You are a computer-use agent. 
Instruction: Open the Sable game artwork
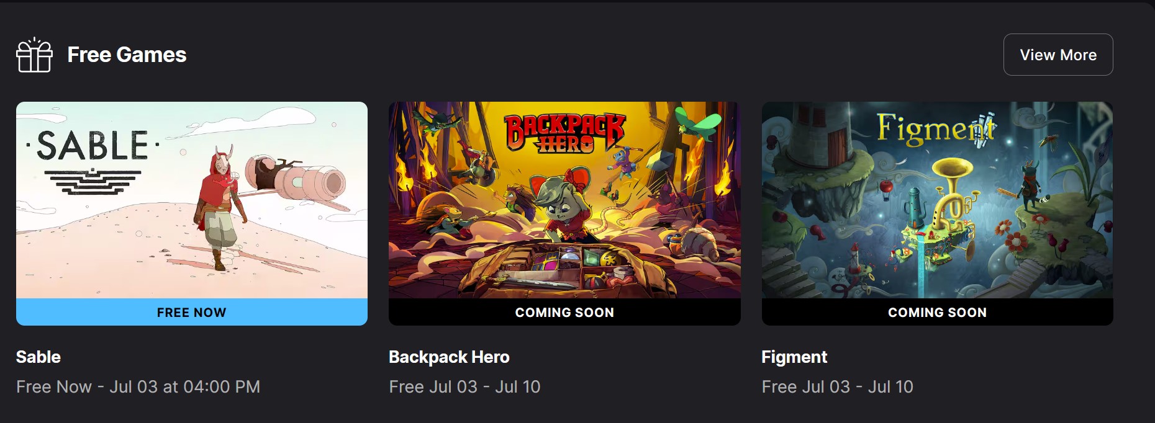click(x=192, y=200)
